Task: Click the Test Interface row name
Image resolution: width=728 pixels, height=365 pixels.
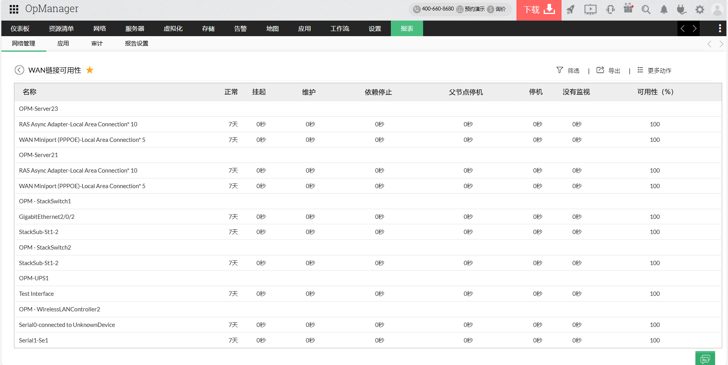Action: click(x=37, y=294)
